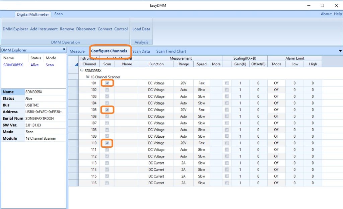Screen dimensions: 343x209
Task: Connect to the instrument
Action: (105, 29)
